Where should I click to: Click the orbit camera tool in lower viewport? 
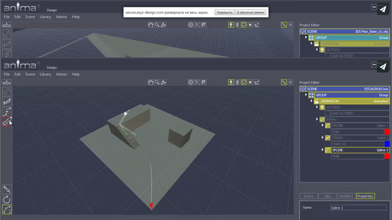point(164,82)
